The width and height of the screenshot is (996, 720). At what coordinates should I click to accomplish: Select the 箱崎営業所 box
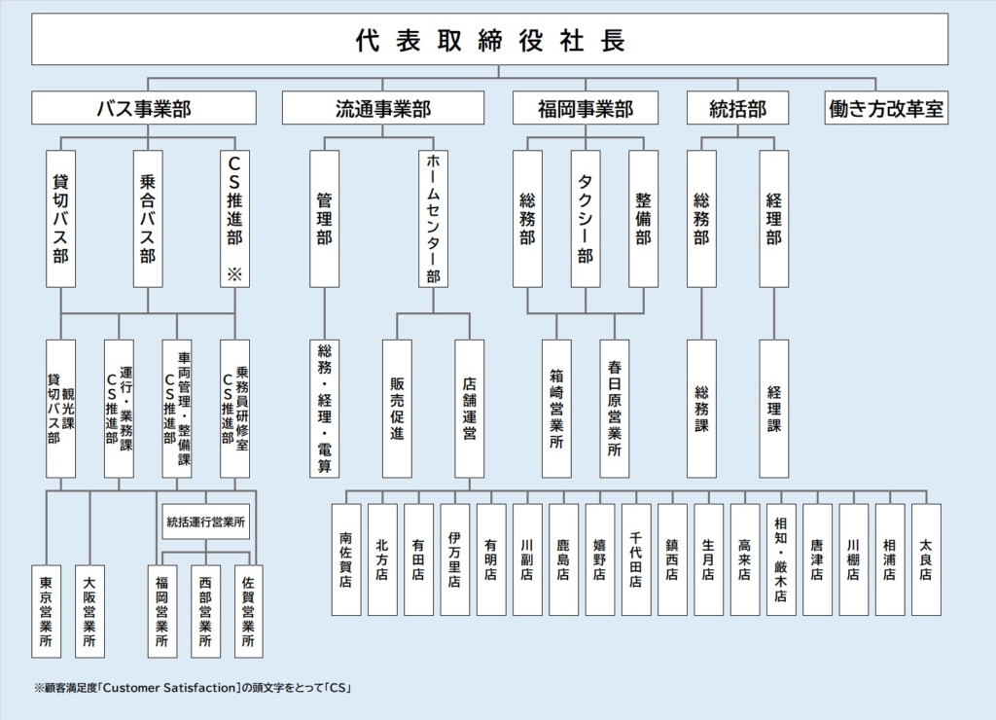(556, 408)
